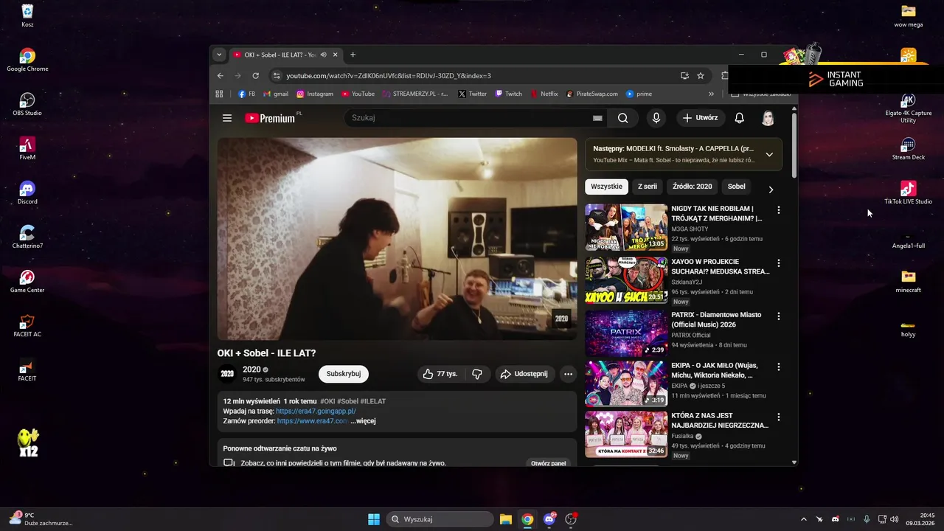Open the options menu for PATRIX Diamentowe Miasto

(x=778, y=316)
